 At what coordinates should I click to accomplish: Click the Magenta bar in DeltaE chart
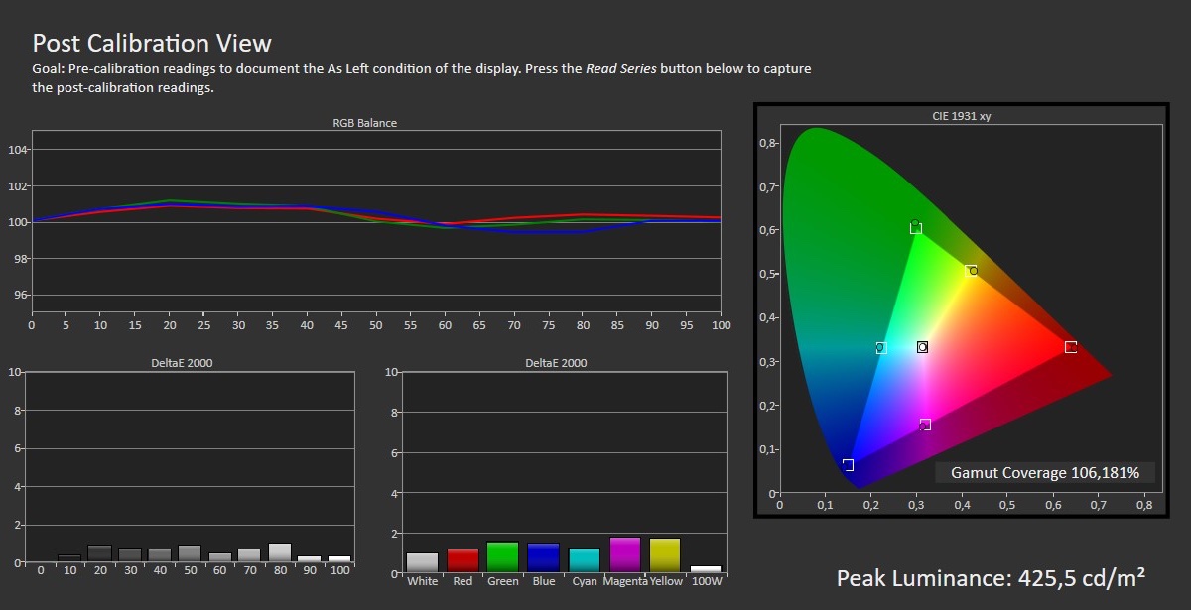pos(625,555)
